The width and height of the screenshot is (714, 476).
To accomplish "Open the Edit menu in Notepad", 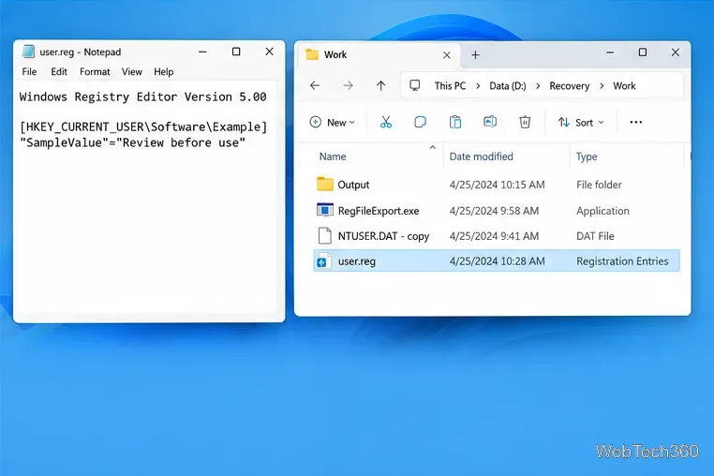I will (x=59, y=71).
